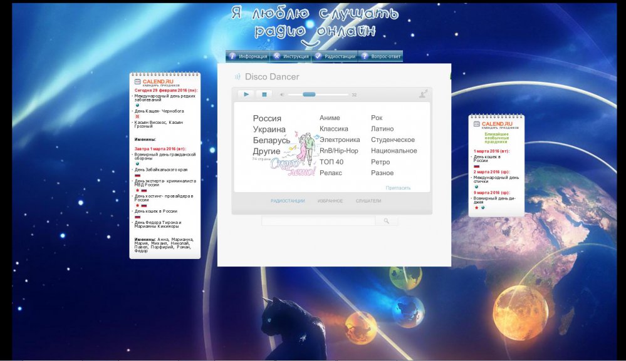Select the Электроника genre

(x=340, y=140)
